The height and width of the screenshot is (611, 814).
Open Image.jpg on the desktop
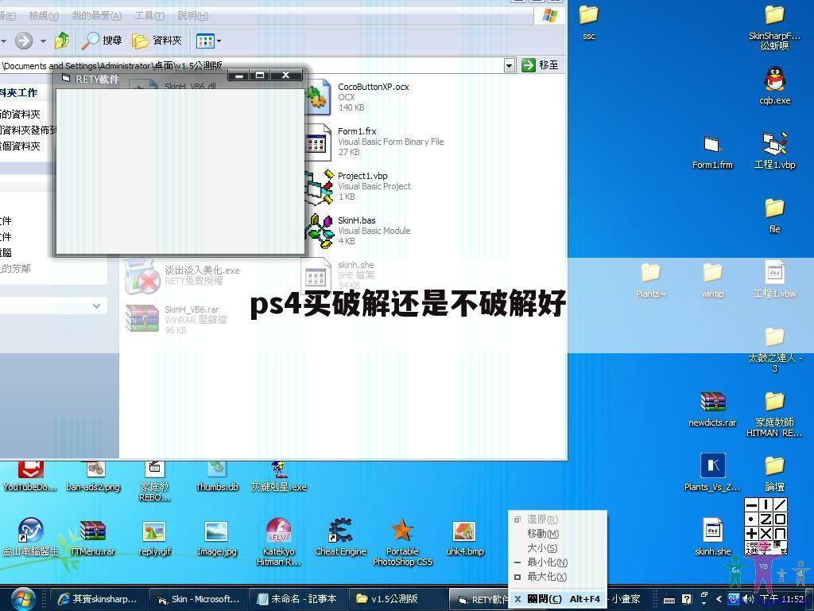click(x=216, y=532)
